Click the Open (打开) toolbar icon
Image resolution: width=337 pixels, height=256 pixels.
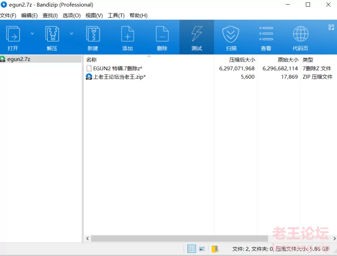[x=13, y=34]
